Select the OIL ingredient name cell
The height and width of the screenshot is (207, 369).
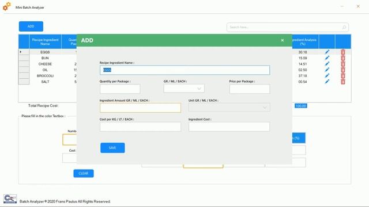point(45,70)
